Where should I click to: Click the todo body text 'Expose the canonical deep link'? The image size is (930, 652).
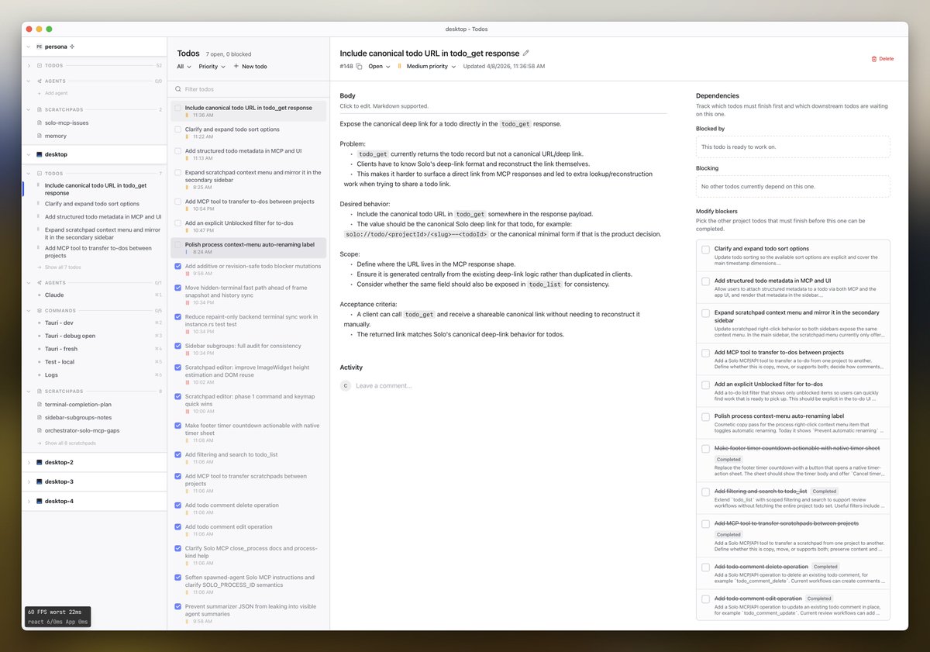[x=450, y=124]
